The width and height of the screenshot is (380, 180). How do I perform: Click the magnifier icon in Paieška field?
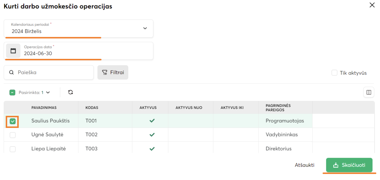tap(11, 73)
